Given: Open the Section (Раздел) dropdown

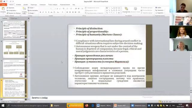Looking at the screenshot, I should tap(31, 13).
